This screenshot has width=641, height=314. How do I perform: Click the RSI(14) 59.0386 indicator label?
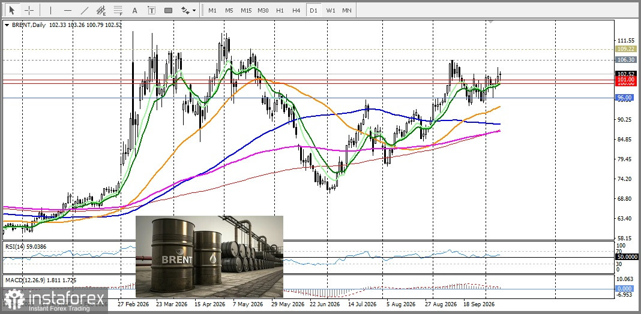coord(25,246)
